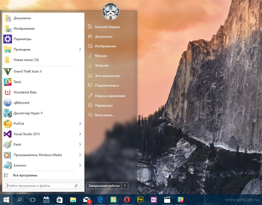Open the Евгений Ширяев user folder
262x205 pixels.
(x=108, y=27)
